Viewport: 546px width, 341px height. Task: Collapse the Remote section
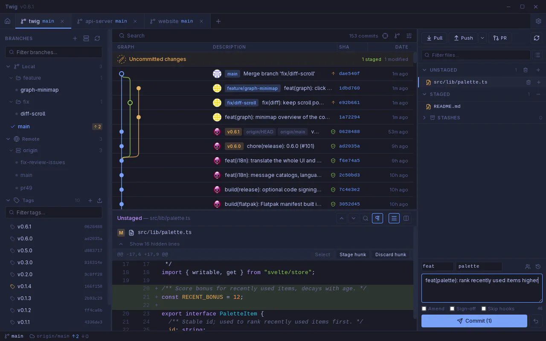point(8,139)
